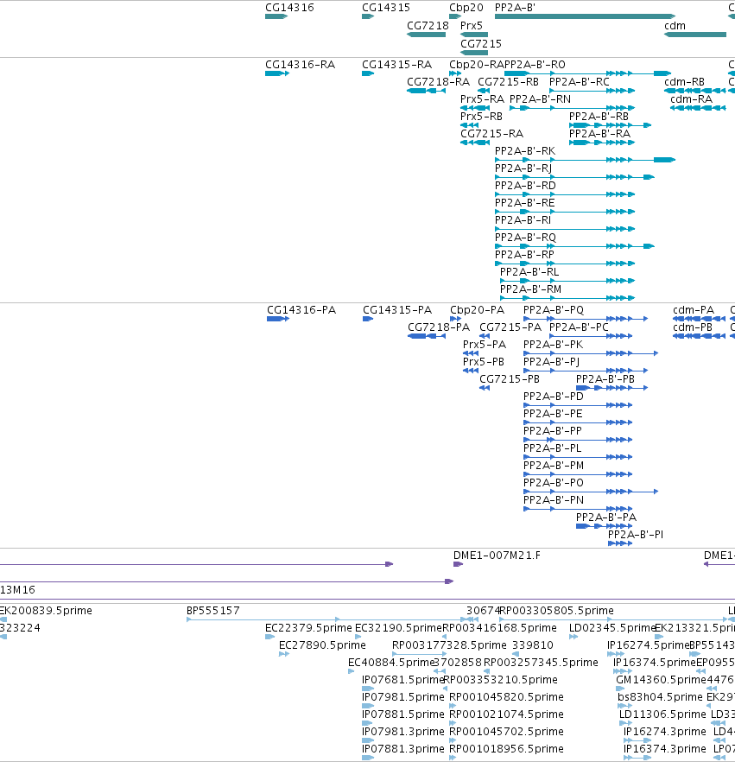Select protein PP2A-B'-PM
Viewport: 735px width, 762px height.
tap(578, 474)
